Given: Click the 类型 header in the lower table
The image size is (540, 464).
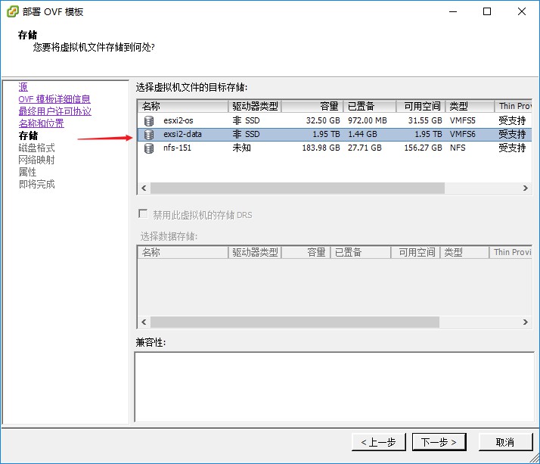Looking at the screenshot, I should 464,252.
